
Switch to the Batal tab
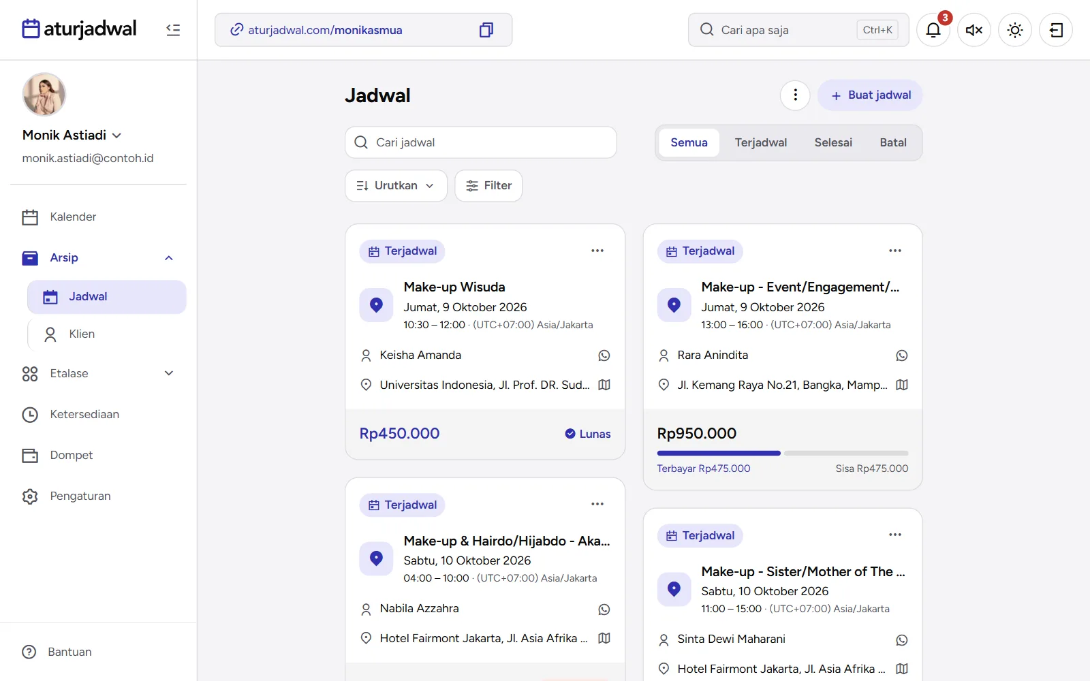pos(893,143)
